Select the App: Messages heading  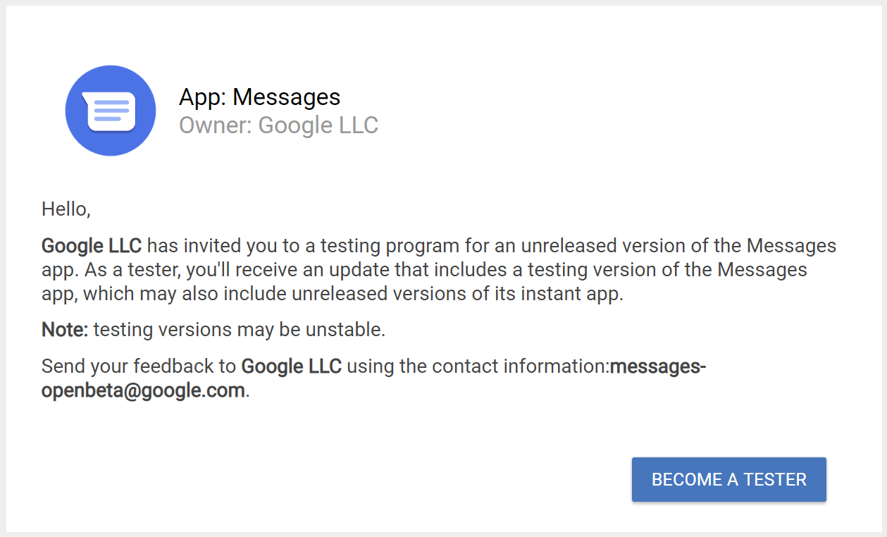(x=260, y=97)
